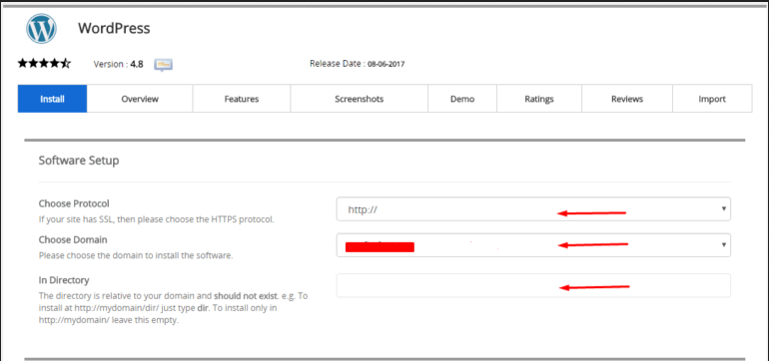Image resolution: width=769 pixels, height=361 pixels.
Task: Click the Choose Domain dropdown arrow
Action: [723, 245]
